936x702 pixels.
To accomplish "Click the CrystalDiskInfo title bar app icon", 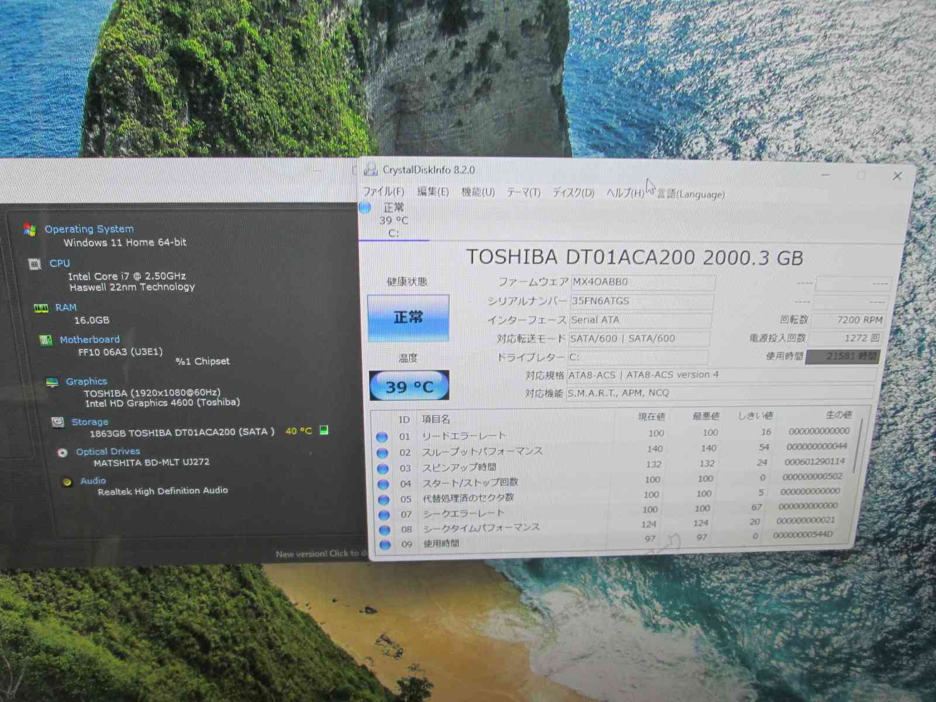I will 370,170.
